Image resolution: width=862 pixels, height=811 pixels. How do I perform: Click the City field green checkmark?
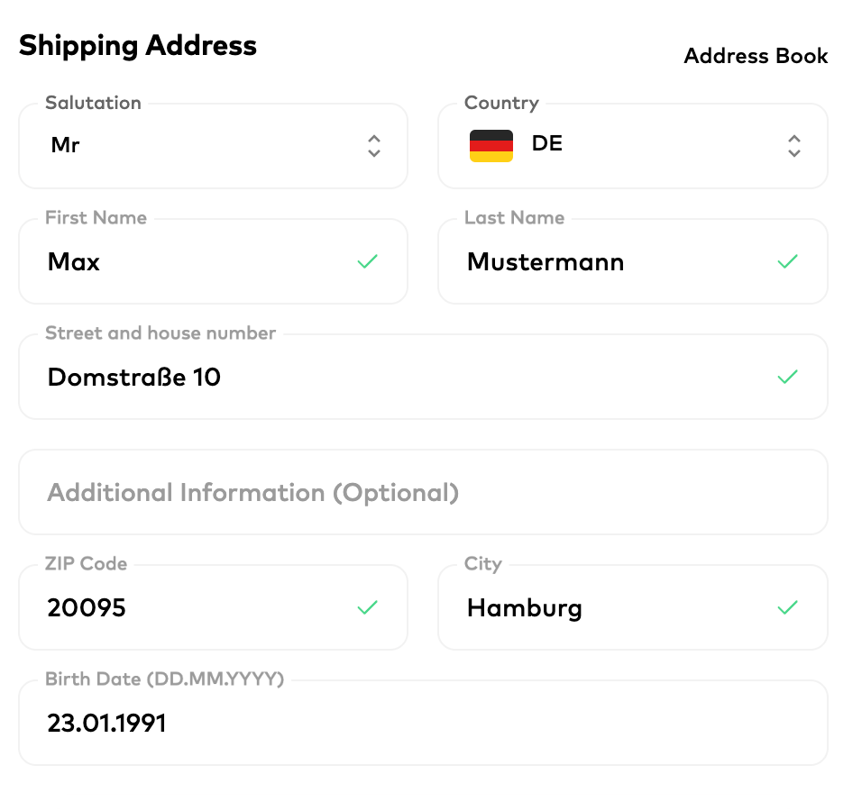coord(787,608)
